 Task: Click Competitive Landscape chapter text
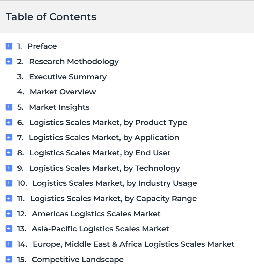[x=78, y=260]
